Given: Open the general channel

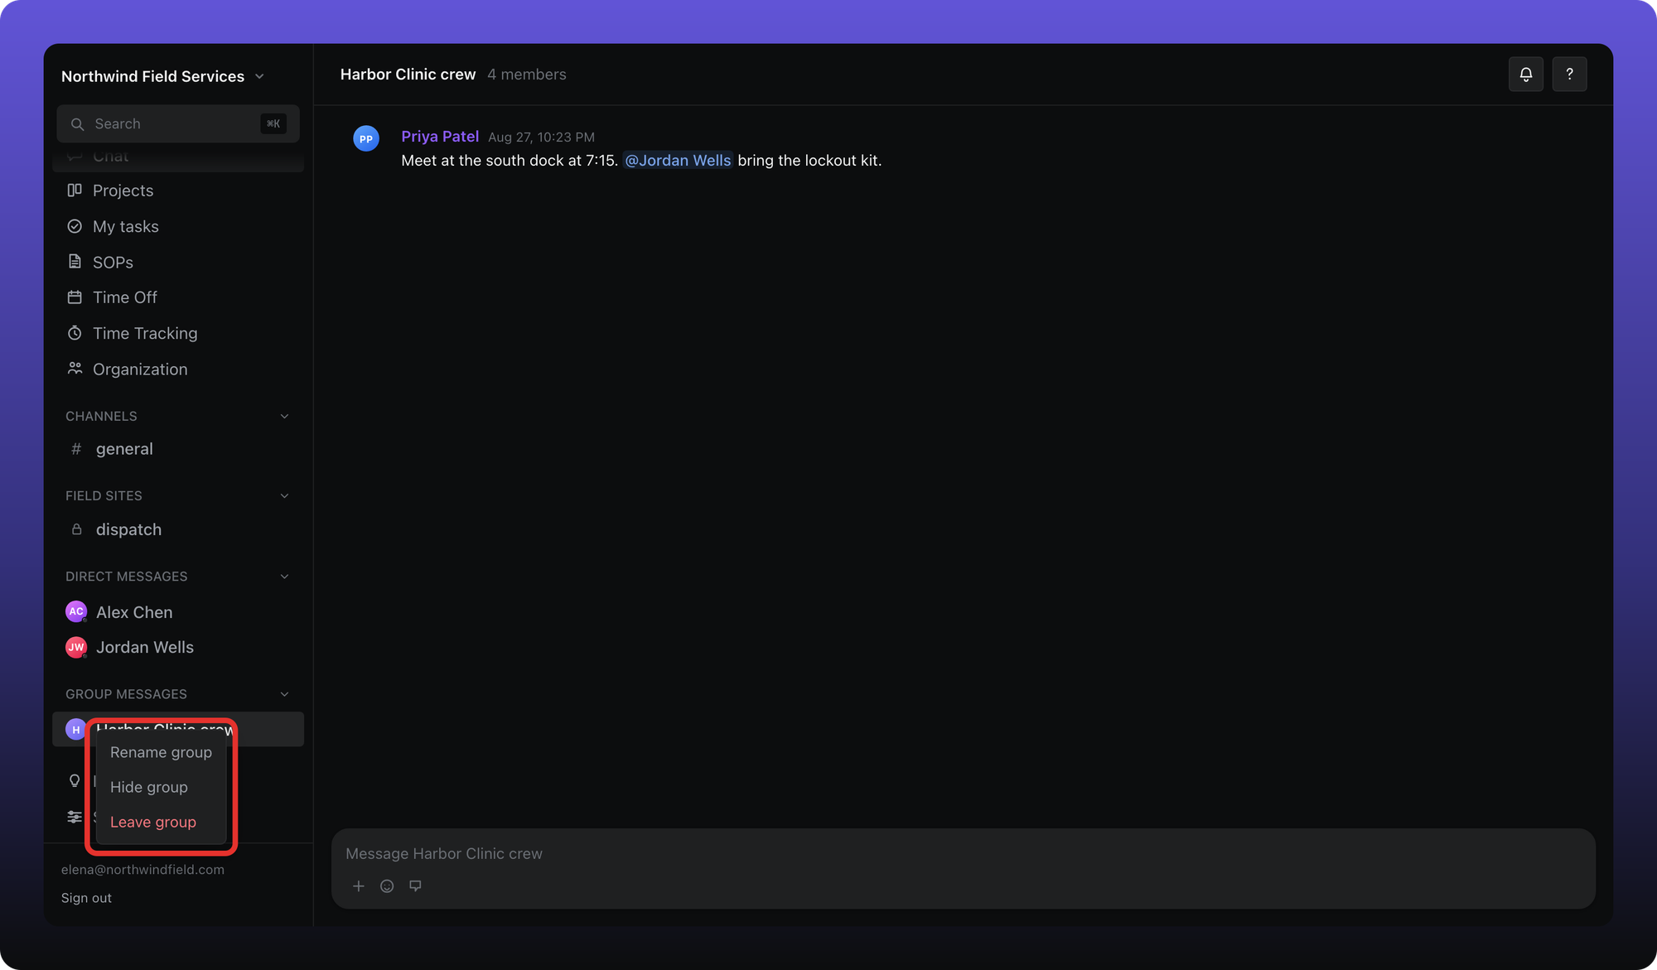Looking at the screenshot, I should 178,449.
